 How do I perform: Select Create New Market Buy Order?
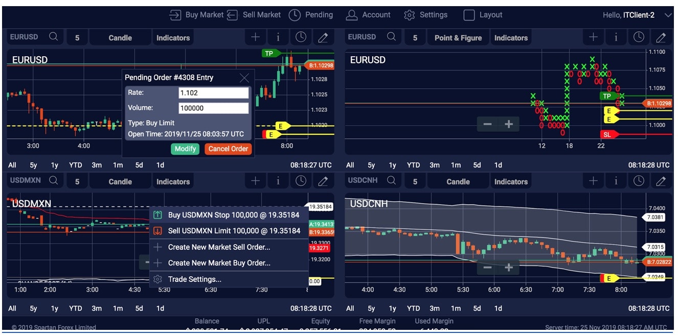point(229,263)
